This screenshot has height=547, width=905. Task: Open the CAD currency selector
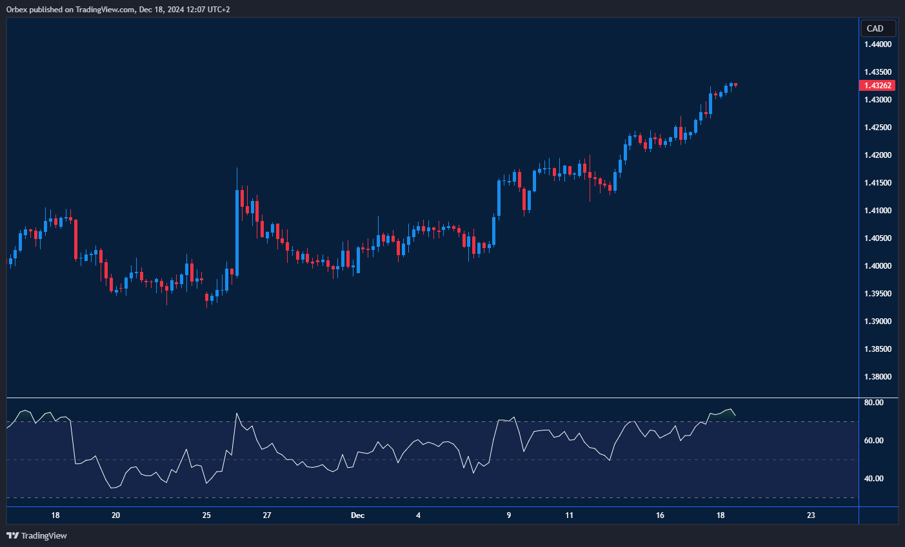point(877,28)
